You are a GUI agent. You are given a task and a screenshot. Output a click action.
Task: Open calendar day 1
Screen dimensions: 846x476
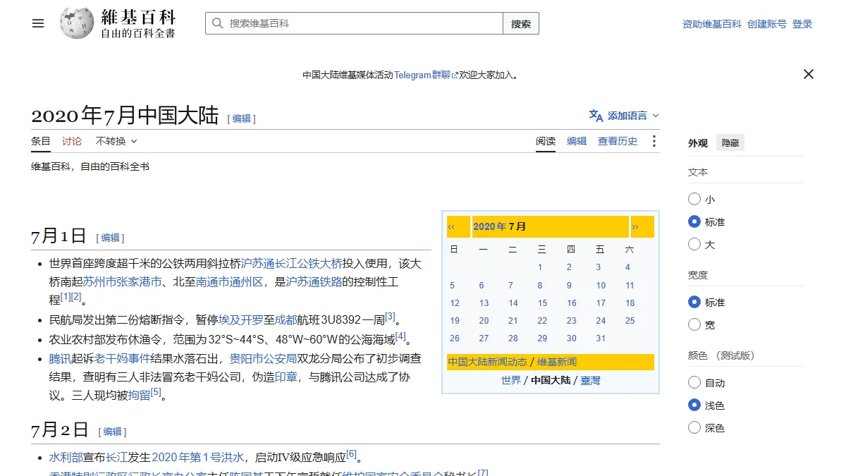(x=540, y=267)
